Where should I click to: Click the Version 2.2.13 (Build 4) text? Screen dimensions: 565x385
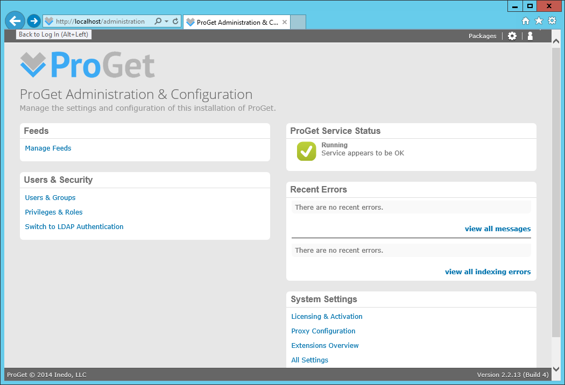[513, 375]
